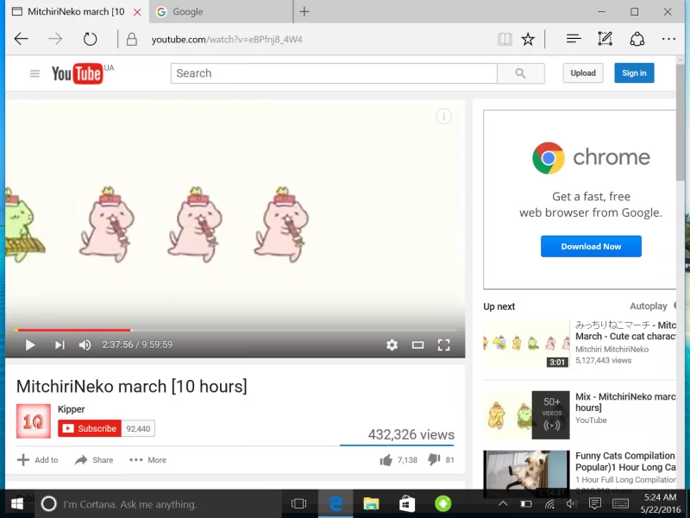Click the Funny Cats Compilation title
The height and width of the screenshot is (518, 690).
click(x=625, y=461)
